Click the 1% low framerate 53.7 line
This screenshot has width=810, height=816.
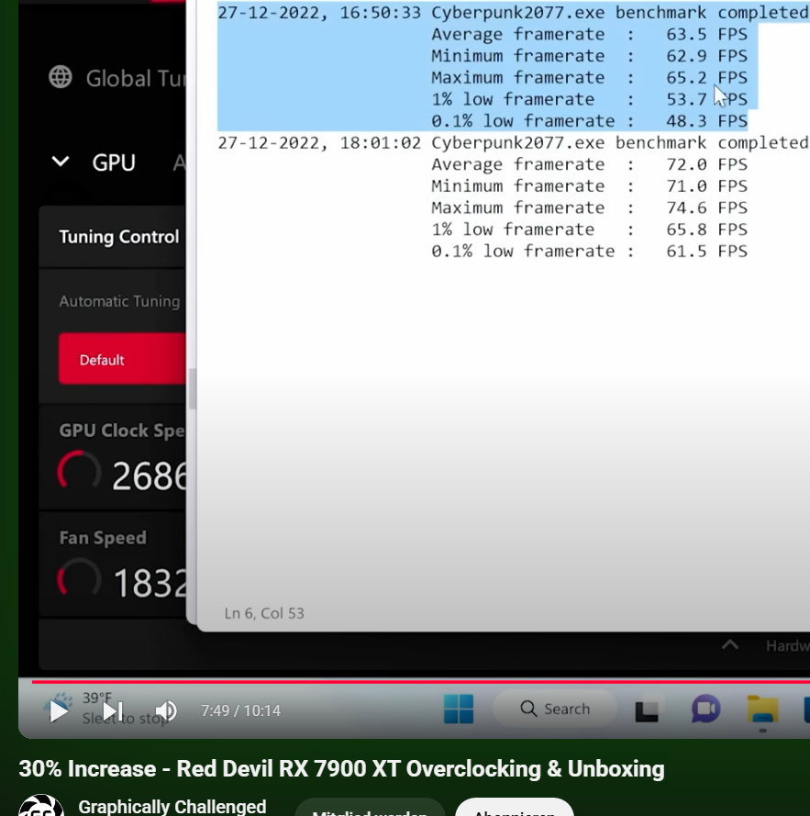[589, 99]
